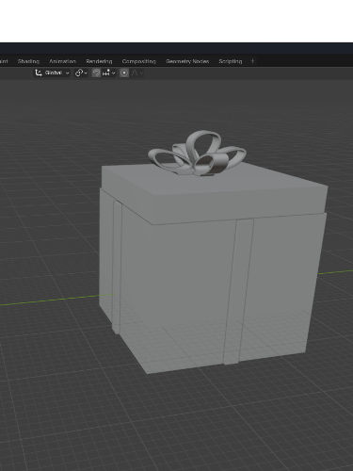
Task: Select the ribbon bow on the gift box
Action: pos(197,153)
